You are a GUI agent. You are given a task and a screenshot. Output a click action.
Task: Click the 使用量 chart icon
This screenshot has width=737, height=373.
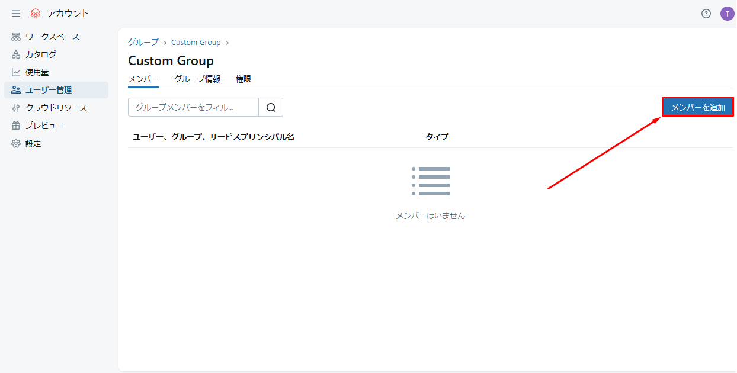16,72
